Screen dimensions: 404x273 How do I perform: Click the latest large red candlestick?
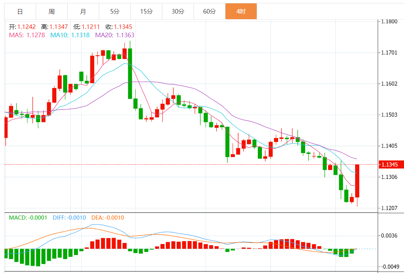coord(357,181)
